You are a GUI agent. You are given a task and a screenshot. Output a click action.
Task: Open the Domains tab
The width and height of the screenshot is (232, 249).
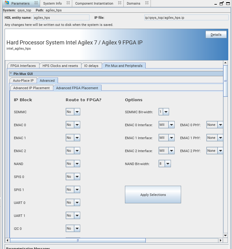(x=133, y=3)
